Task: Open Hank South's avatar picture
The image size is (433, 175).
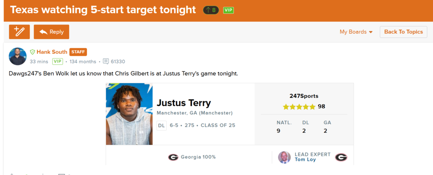Action: 18,56
